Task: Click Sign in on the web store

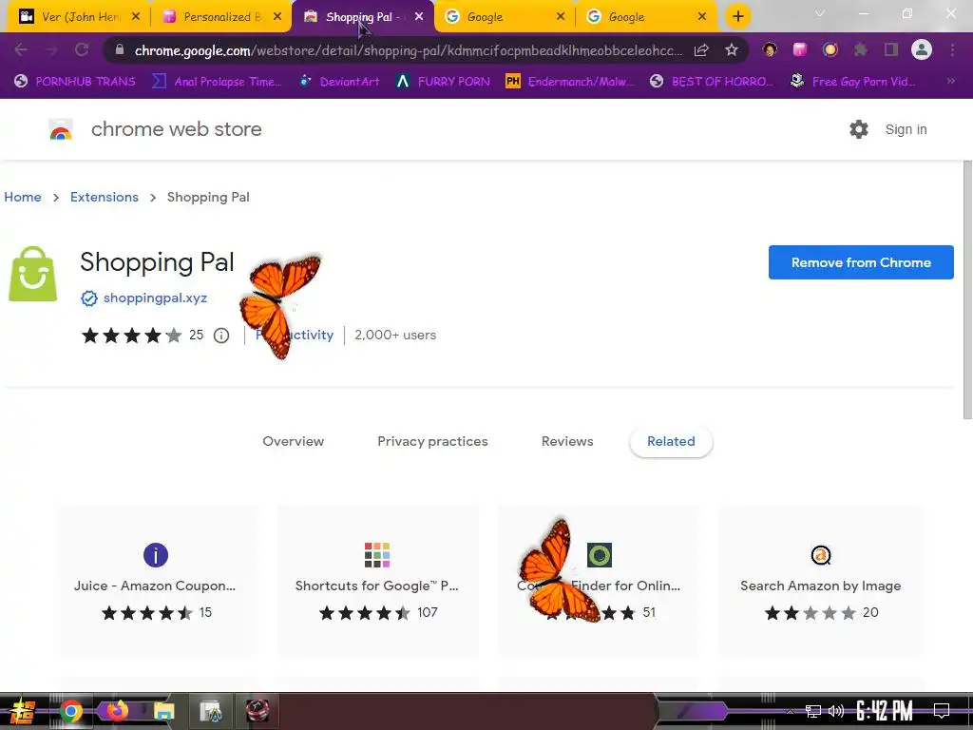Action: [x=906, y=129]
